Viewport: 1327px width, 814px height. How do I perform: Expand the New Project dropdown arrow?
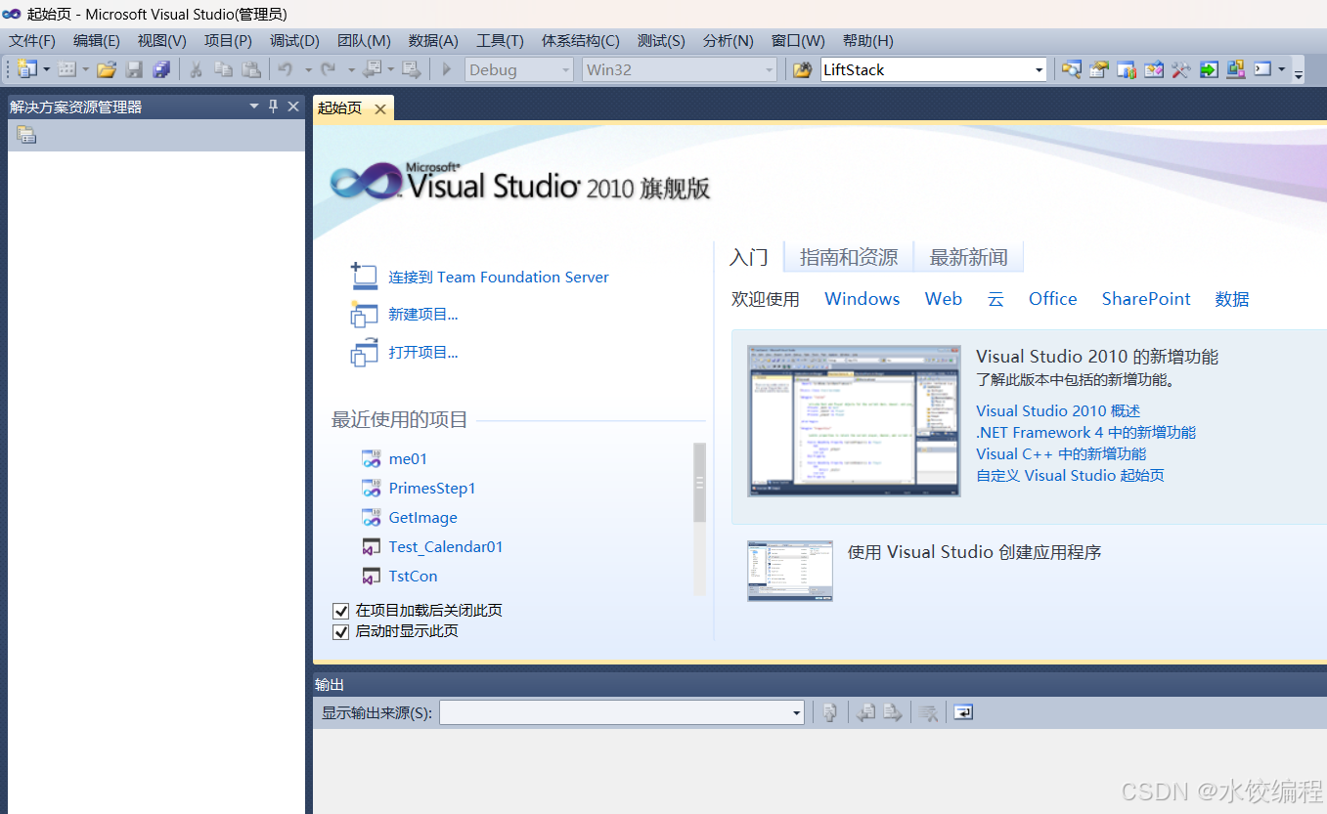[x=46, y=69]
